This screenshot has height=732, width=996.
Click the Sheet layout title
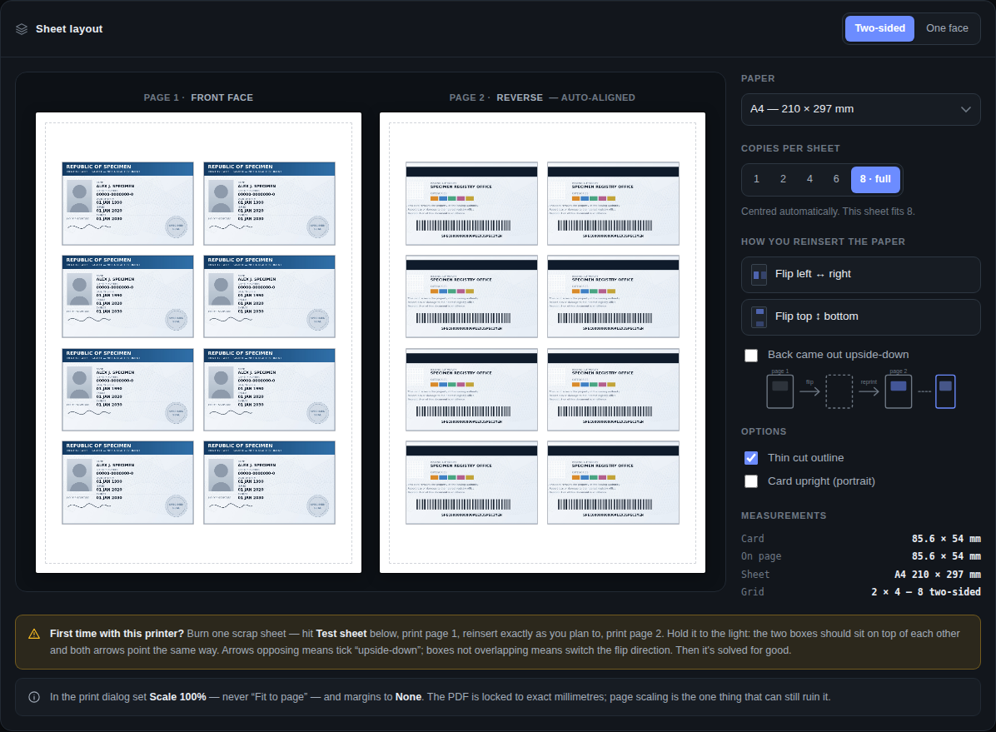pos(69,29)
